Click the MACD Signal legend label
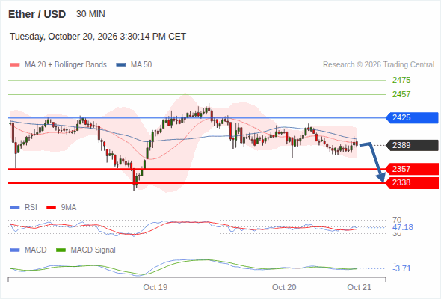Screen dimensions: 441x299 (x=93, y=250)
